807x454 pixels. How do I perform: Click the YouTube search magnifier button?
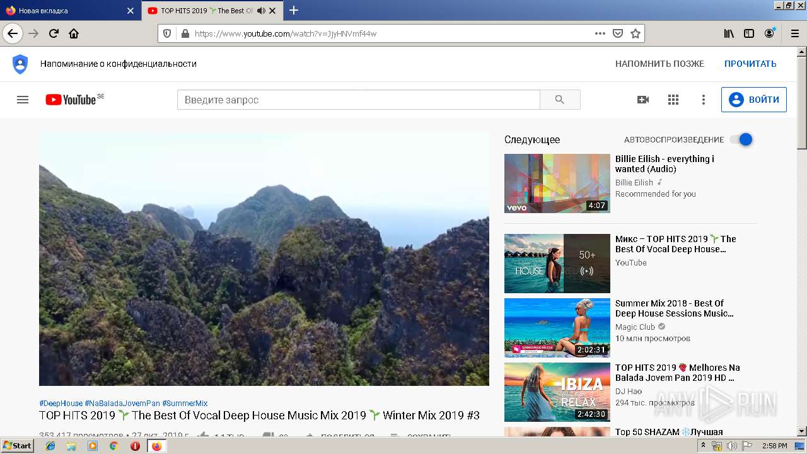point(560,100)
